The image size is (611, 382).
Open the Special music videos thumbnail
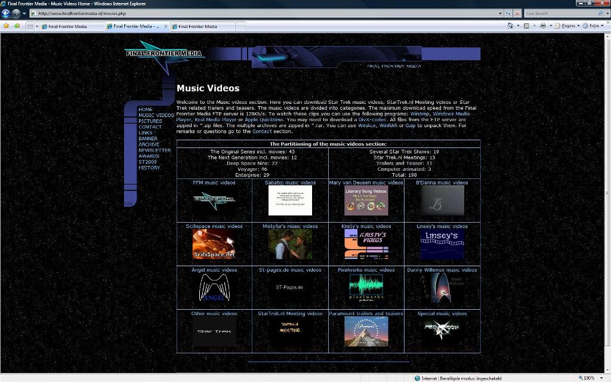(442, 331)
